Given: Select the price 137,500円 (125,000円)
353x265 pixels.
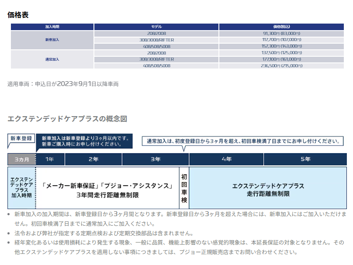Looking at the screenshot, I should tap(281, 53).
